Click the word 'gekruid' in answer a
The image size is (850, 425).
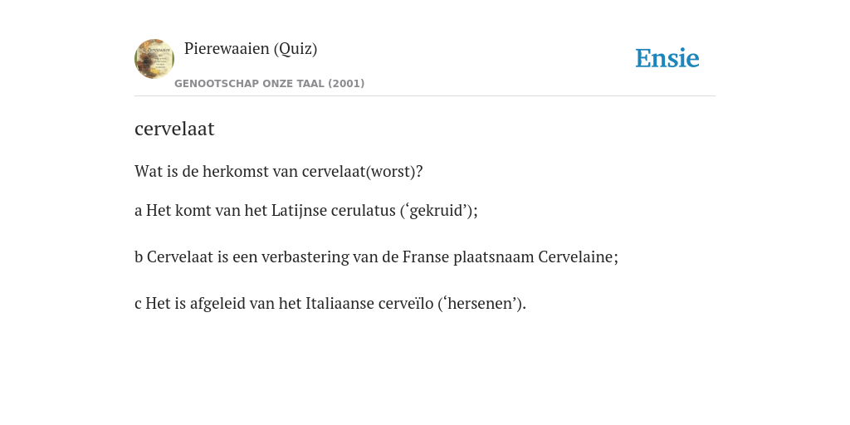pyautogui.click(x=438, y=211)
